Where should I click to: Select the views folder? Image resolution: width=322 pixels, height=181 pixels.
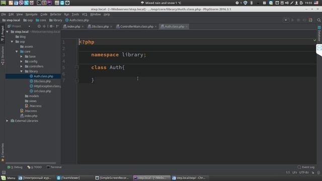tap(31, 101)
